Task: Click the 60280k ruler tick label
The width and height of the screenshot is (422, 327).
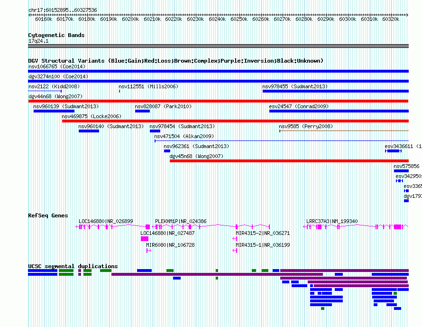Action: [304, 19]
